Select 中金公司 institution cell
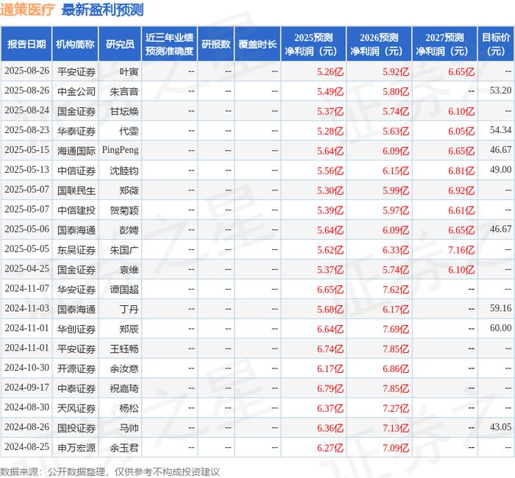 coord(77,92)
